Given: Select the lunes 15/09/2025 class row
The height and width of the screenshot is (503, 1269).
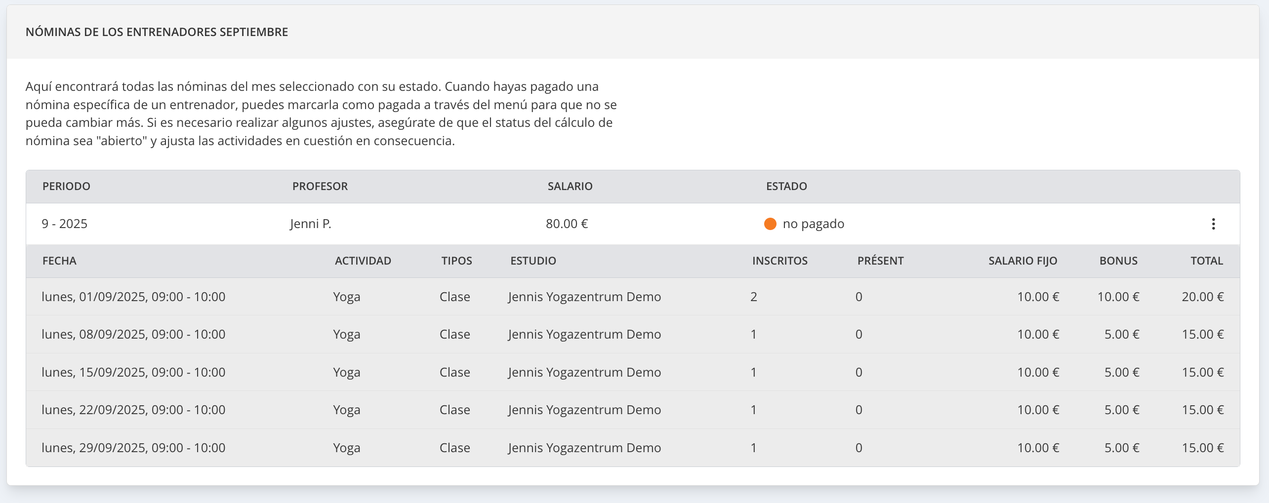Looking at the screenshot, I should coord(133,372).
